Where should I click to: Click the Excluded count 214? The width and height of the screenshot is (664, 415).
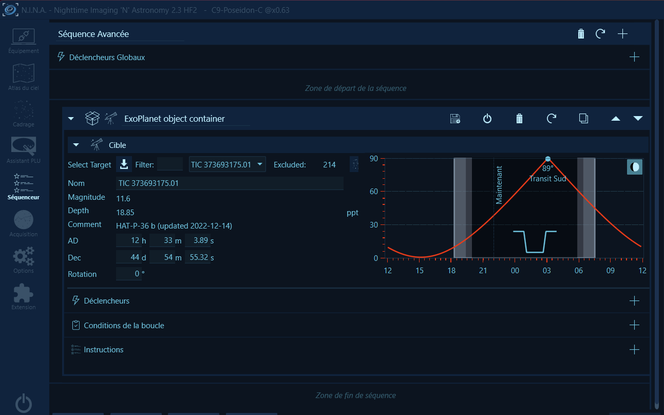[x=329, y=165]
